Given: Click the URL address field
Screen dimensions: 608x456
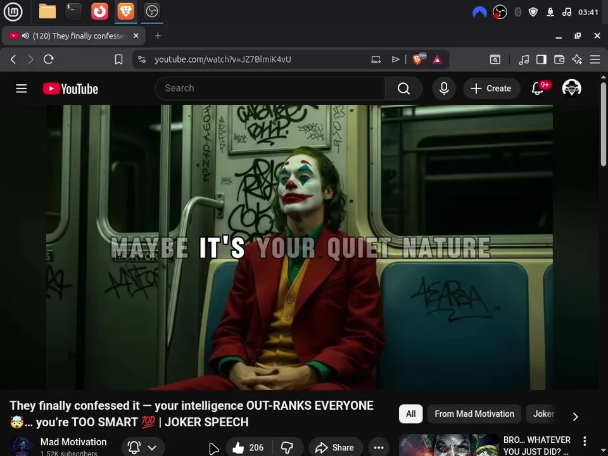Looking at the screenshot, I should pyautogui.click(x=222, y=60).
